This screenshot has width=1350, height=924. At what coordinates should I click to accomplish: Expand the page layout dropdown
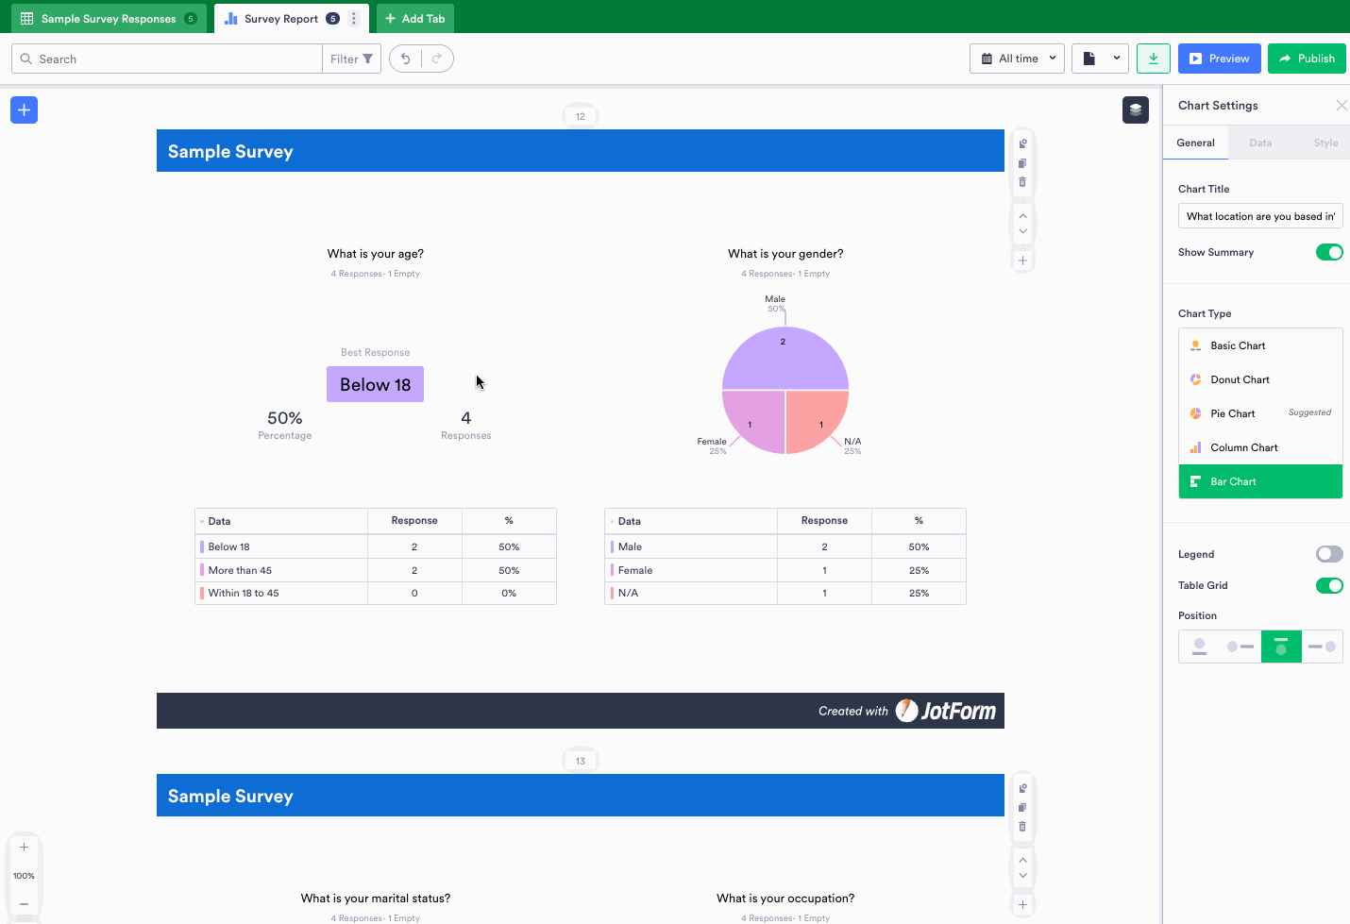click(x=1100, y=59)
